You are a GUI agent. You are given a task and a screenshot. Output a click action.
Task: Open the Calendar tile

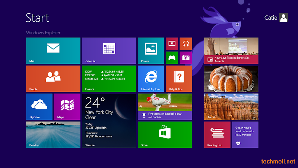tap(109, 51)
